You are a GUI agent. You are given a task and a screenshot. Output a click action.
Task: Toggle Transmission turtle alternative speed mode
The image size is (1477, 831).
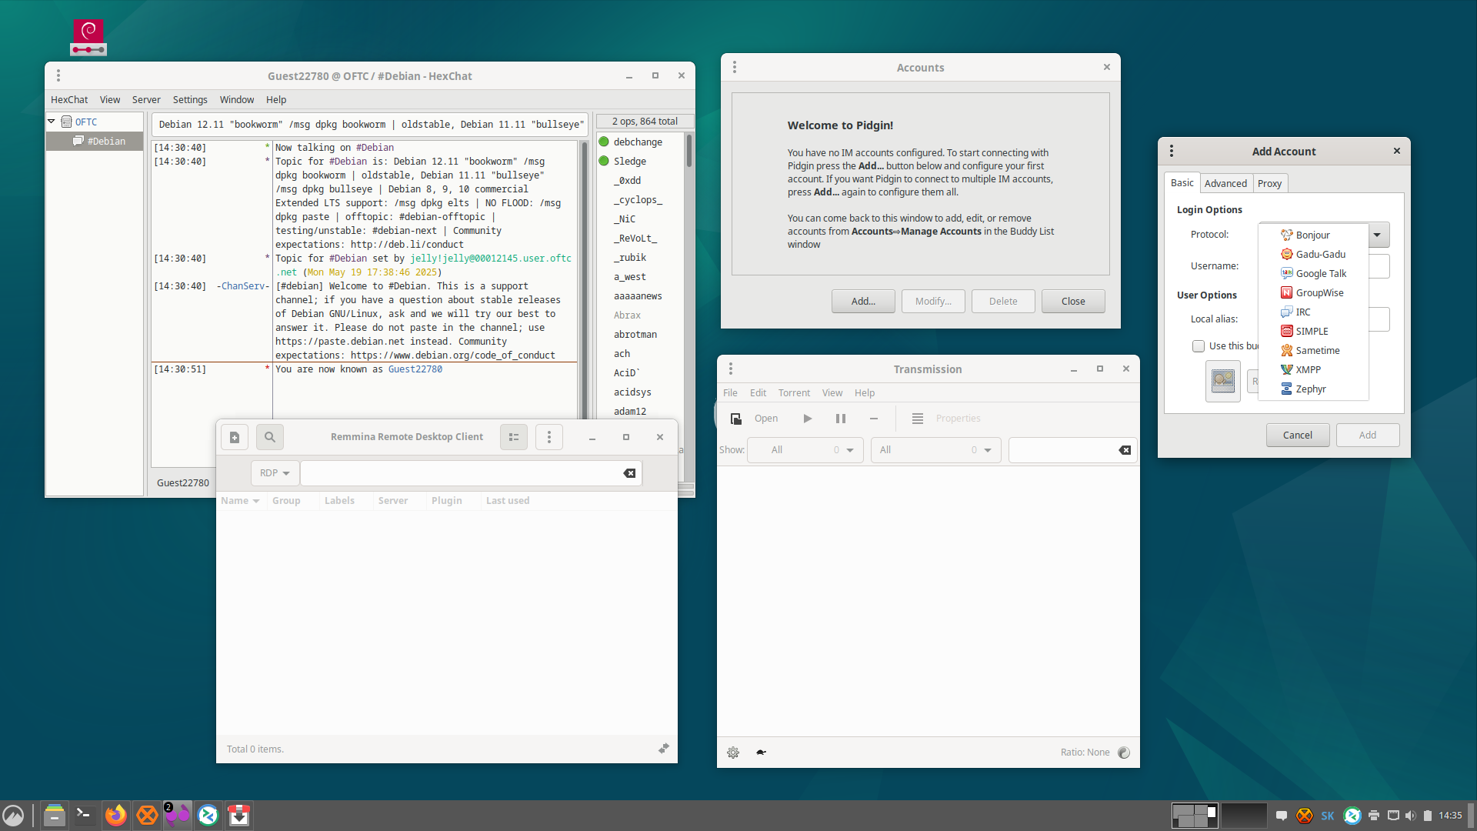[761, 753]
